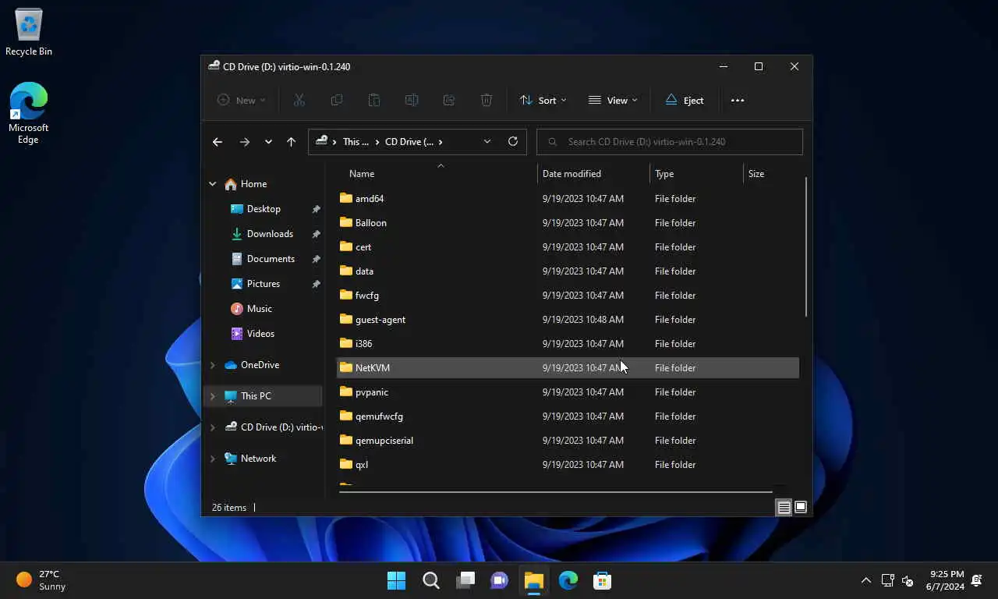Click the Delete trash icon
The height and width of the screenshot is (599, 998).
[x=487, y=100]
